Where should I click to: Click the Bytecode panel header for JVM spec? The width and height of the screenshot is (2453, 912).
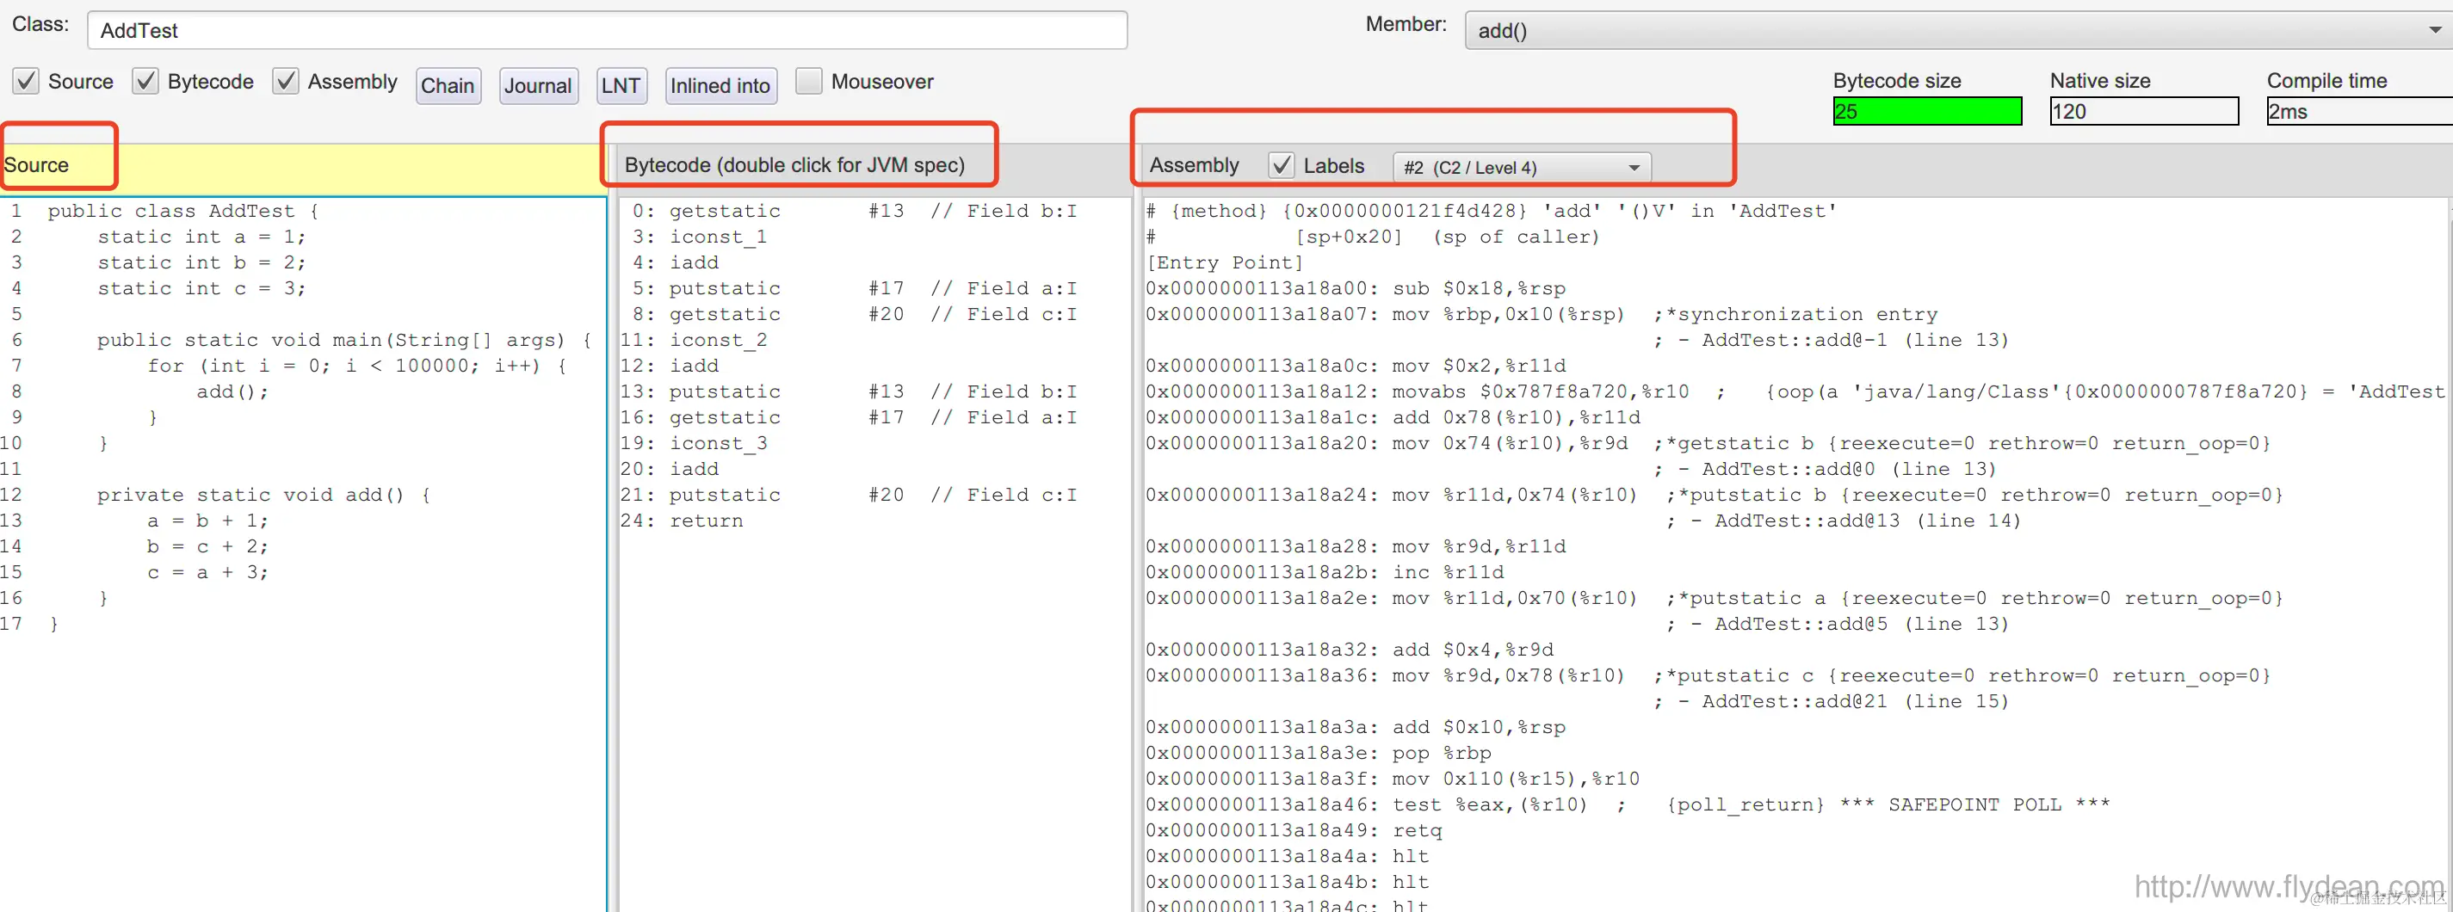point(794,166)
